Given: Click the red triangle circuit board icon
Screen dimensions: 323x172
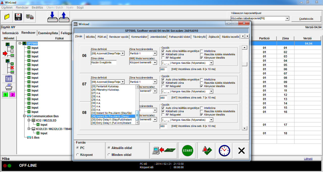Looking at the screenshot, I should point(207,151).
